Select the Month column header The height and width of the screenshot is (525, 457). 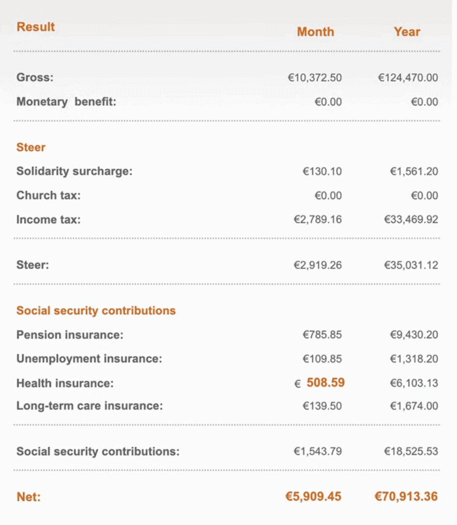pos(316,32)
